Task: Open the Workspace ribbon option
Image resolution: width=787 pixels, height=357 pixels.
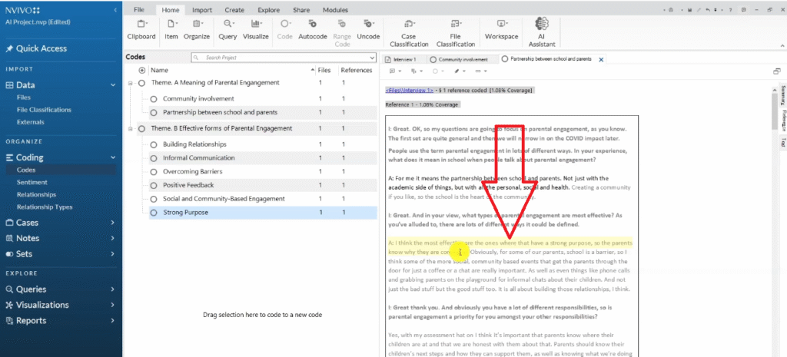Action: point(501,29)
